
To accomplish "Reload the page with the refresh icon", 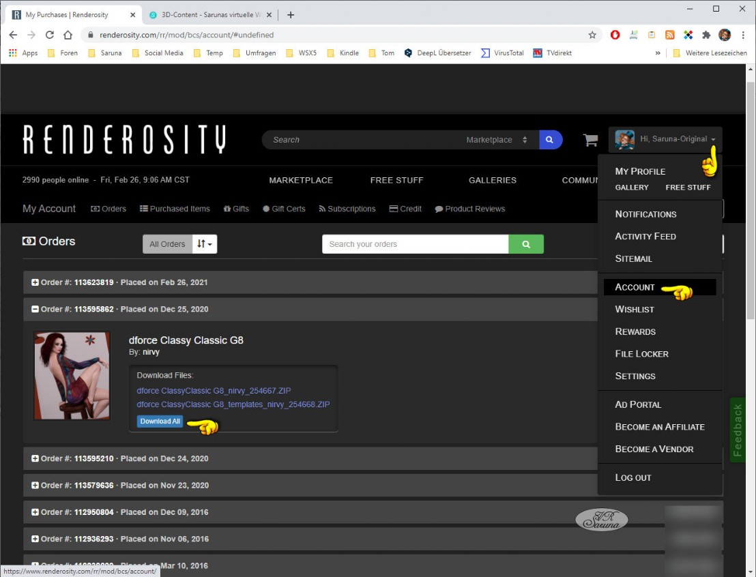I will coord(50,35).
